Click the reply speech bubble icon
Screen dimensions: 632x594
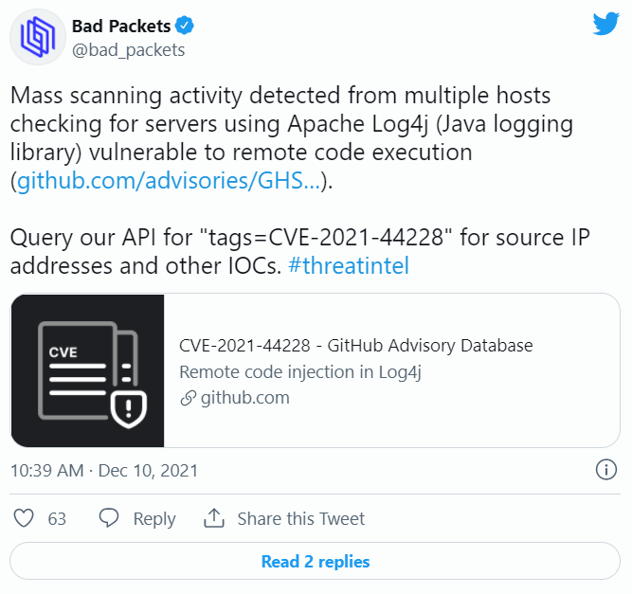(x=110, y=518)
